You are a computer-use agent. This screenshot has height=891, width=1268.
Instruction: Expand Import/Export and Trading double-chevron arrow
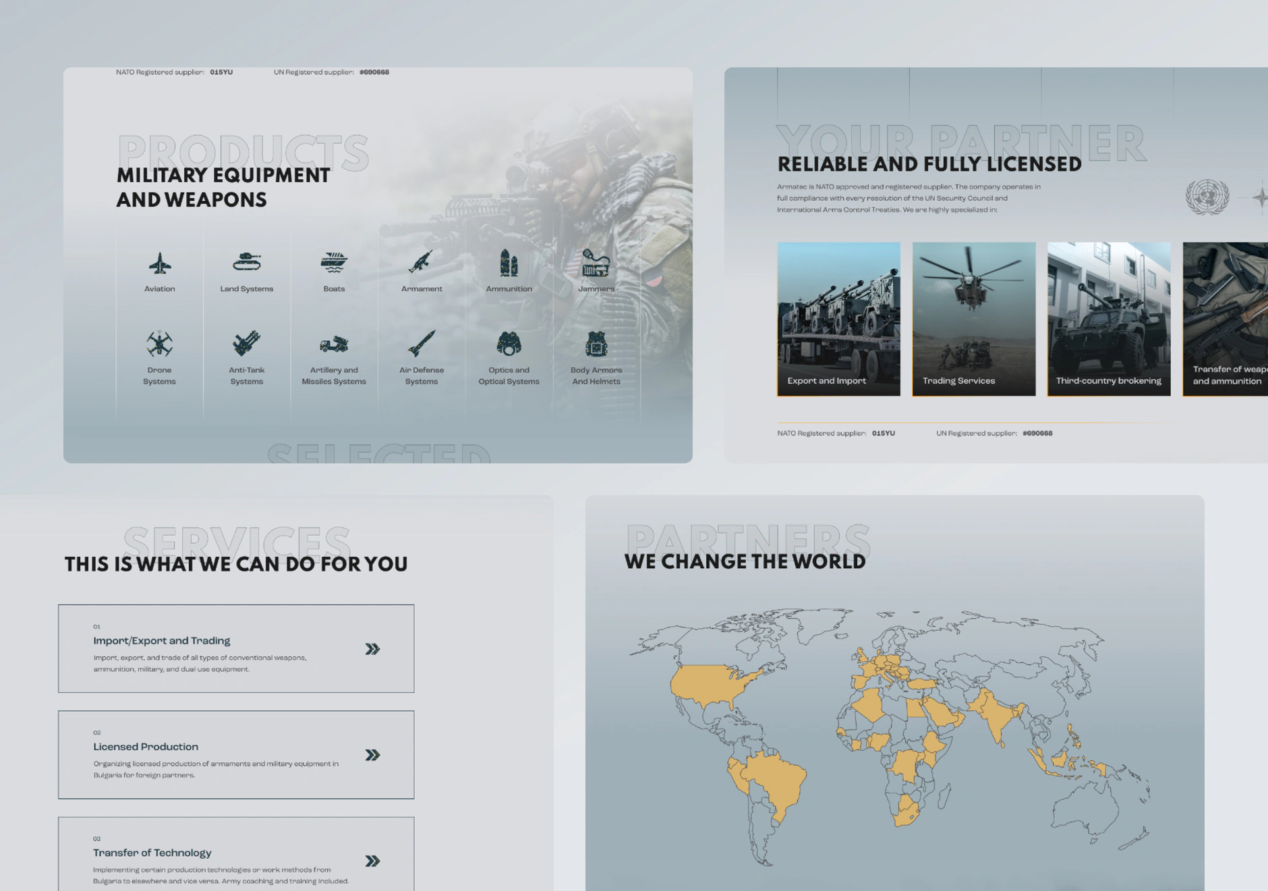372,649
